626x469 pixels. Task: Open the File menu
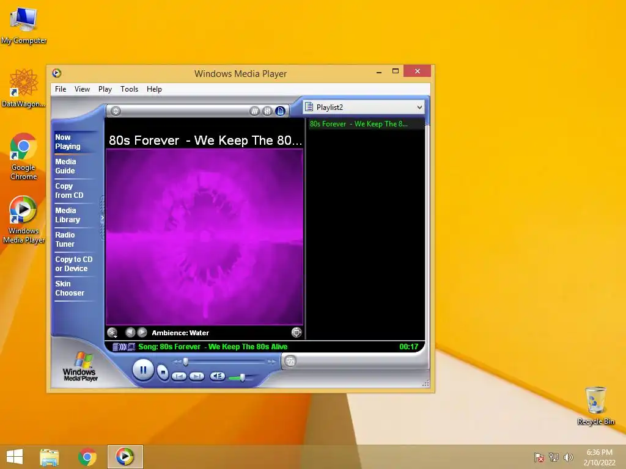pos(61,89)
